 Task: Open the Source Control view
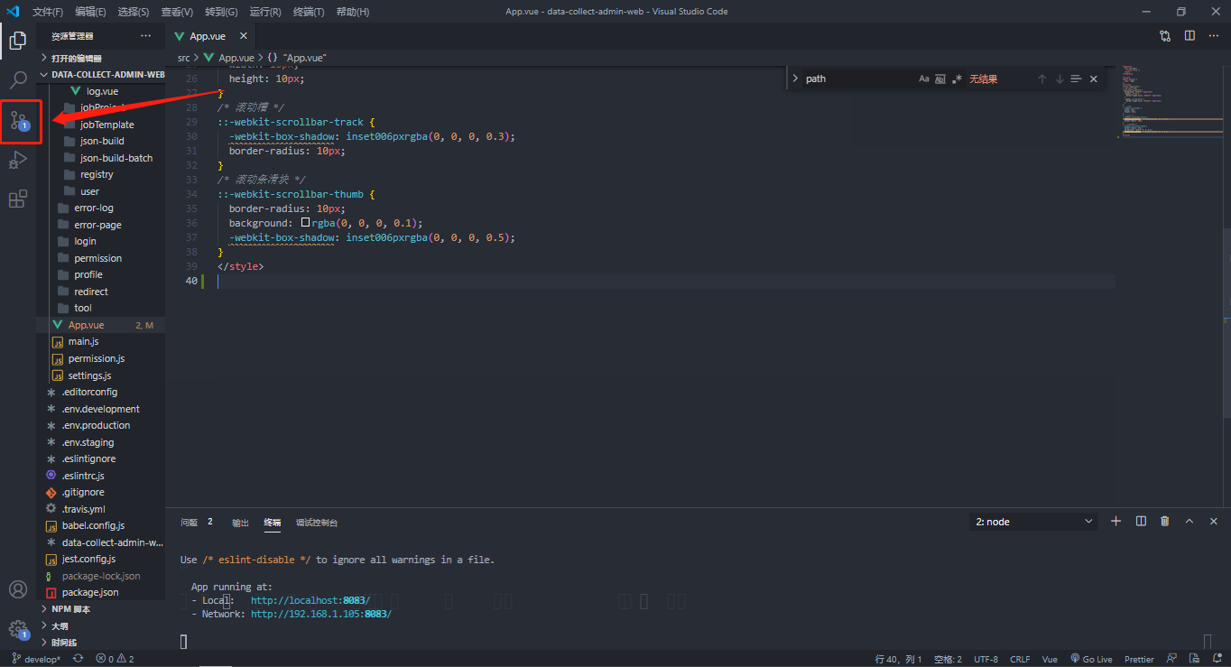tap(18, 120)
